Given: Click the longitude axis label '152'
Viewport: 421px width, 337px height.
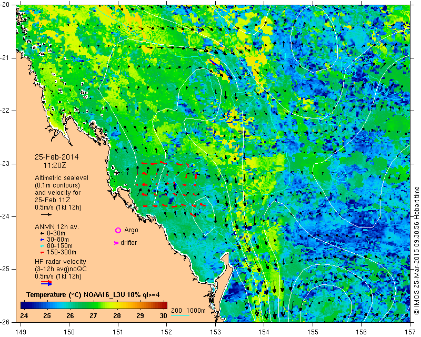Looking at the screenshot, I should (167, 332).
